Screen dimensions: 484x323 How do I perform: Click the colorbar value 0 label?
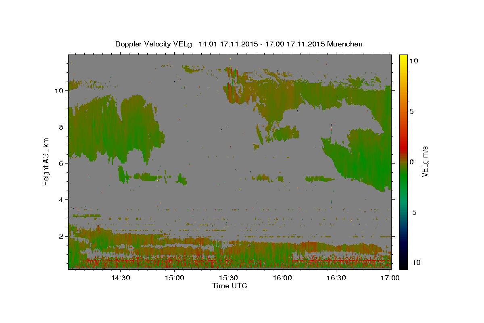412,161
